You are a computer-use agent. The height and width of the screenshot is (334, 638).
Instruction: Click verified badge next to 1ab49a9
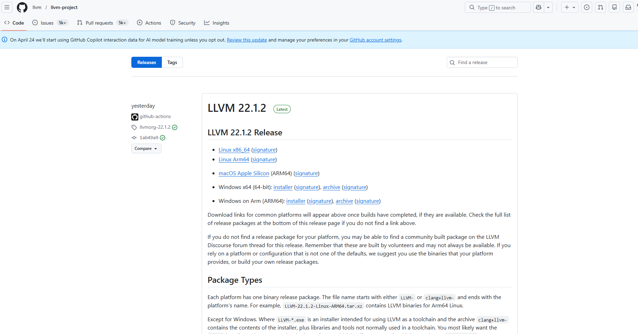163,138
